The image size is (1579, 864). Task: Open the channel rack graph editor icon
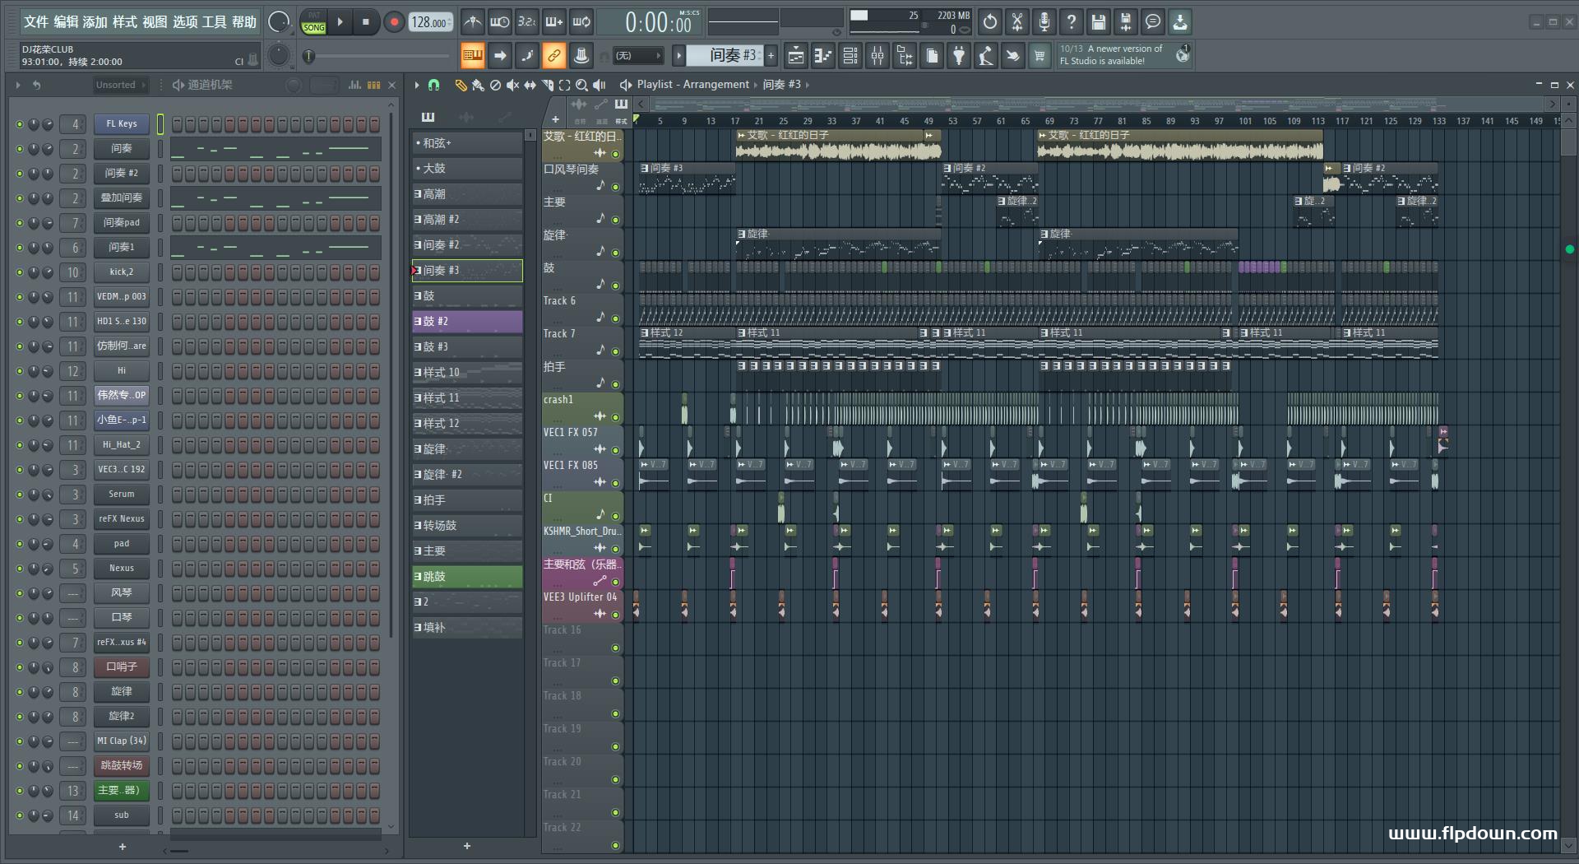(354, 85)
